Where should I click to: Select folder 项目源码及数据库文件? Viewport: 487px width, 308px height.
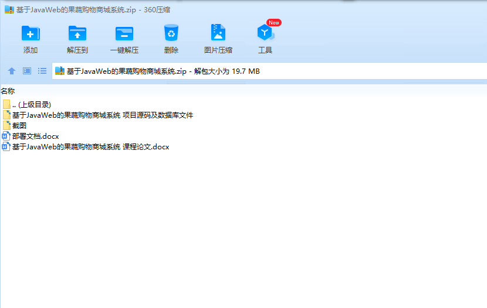click(98, 115)
